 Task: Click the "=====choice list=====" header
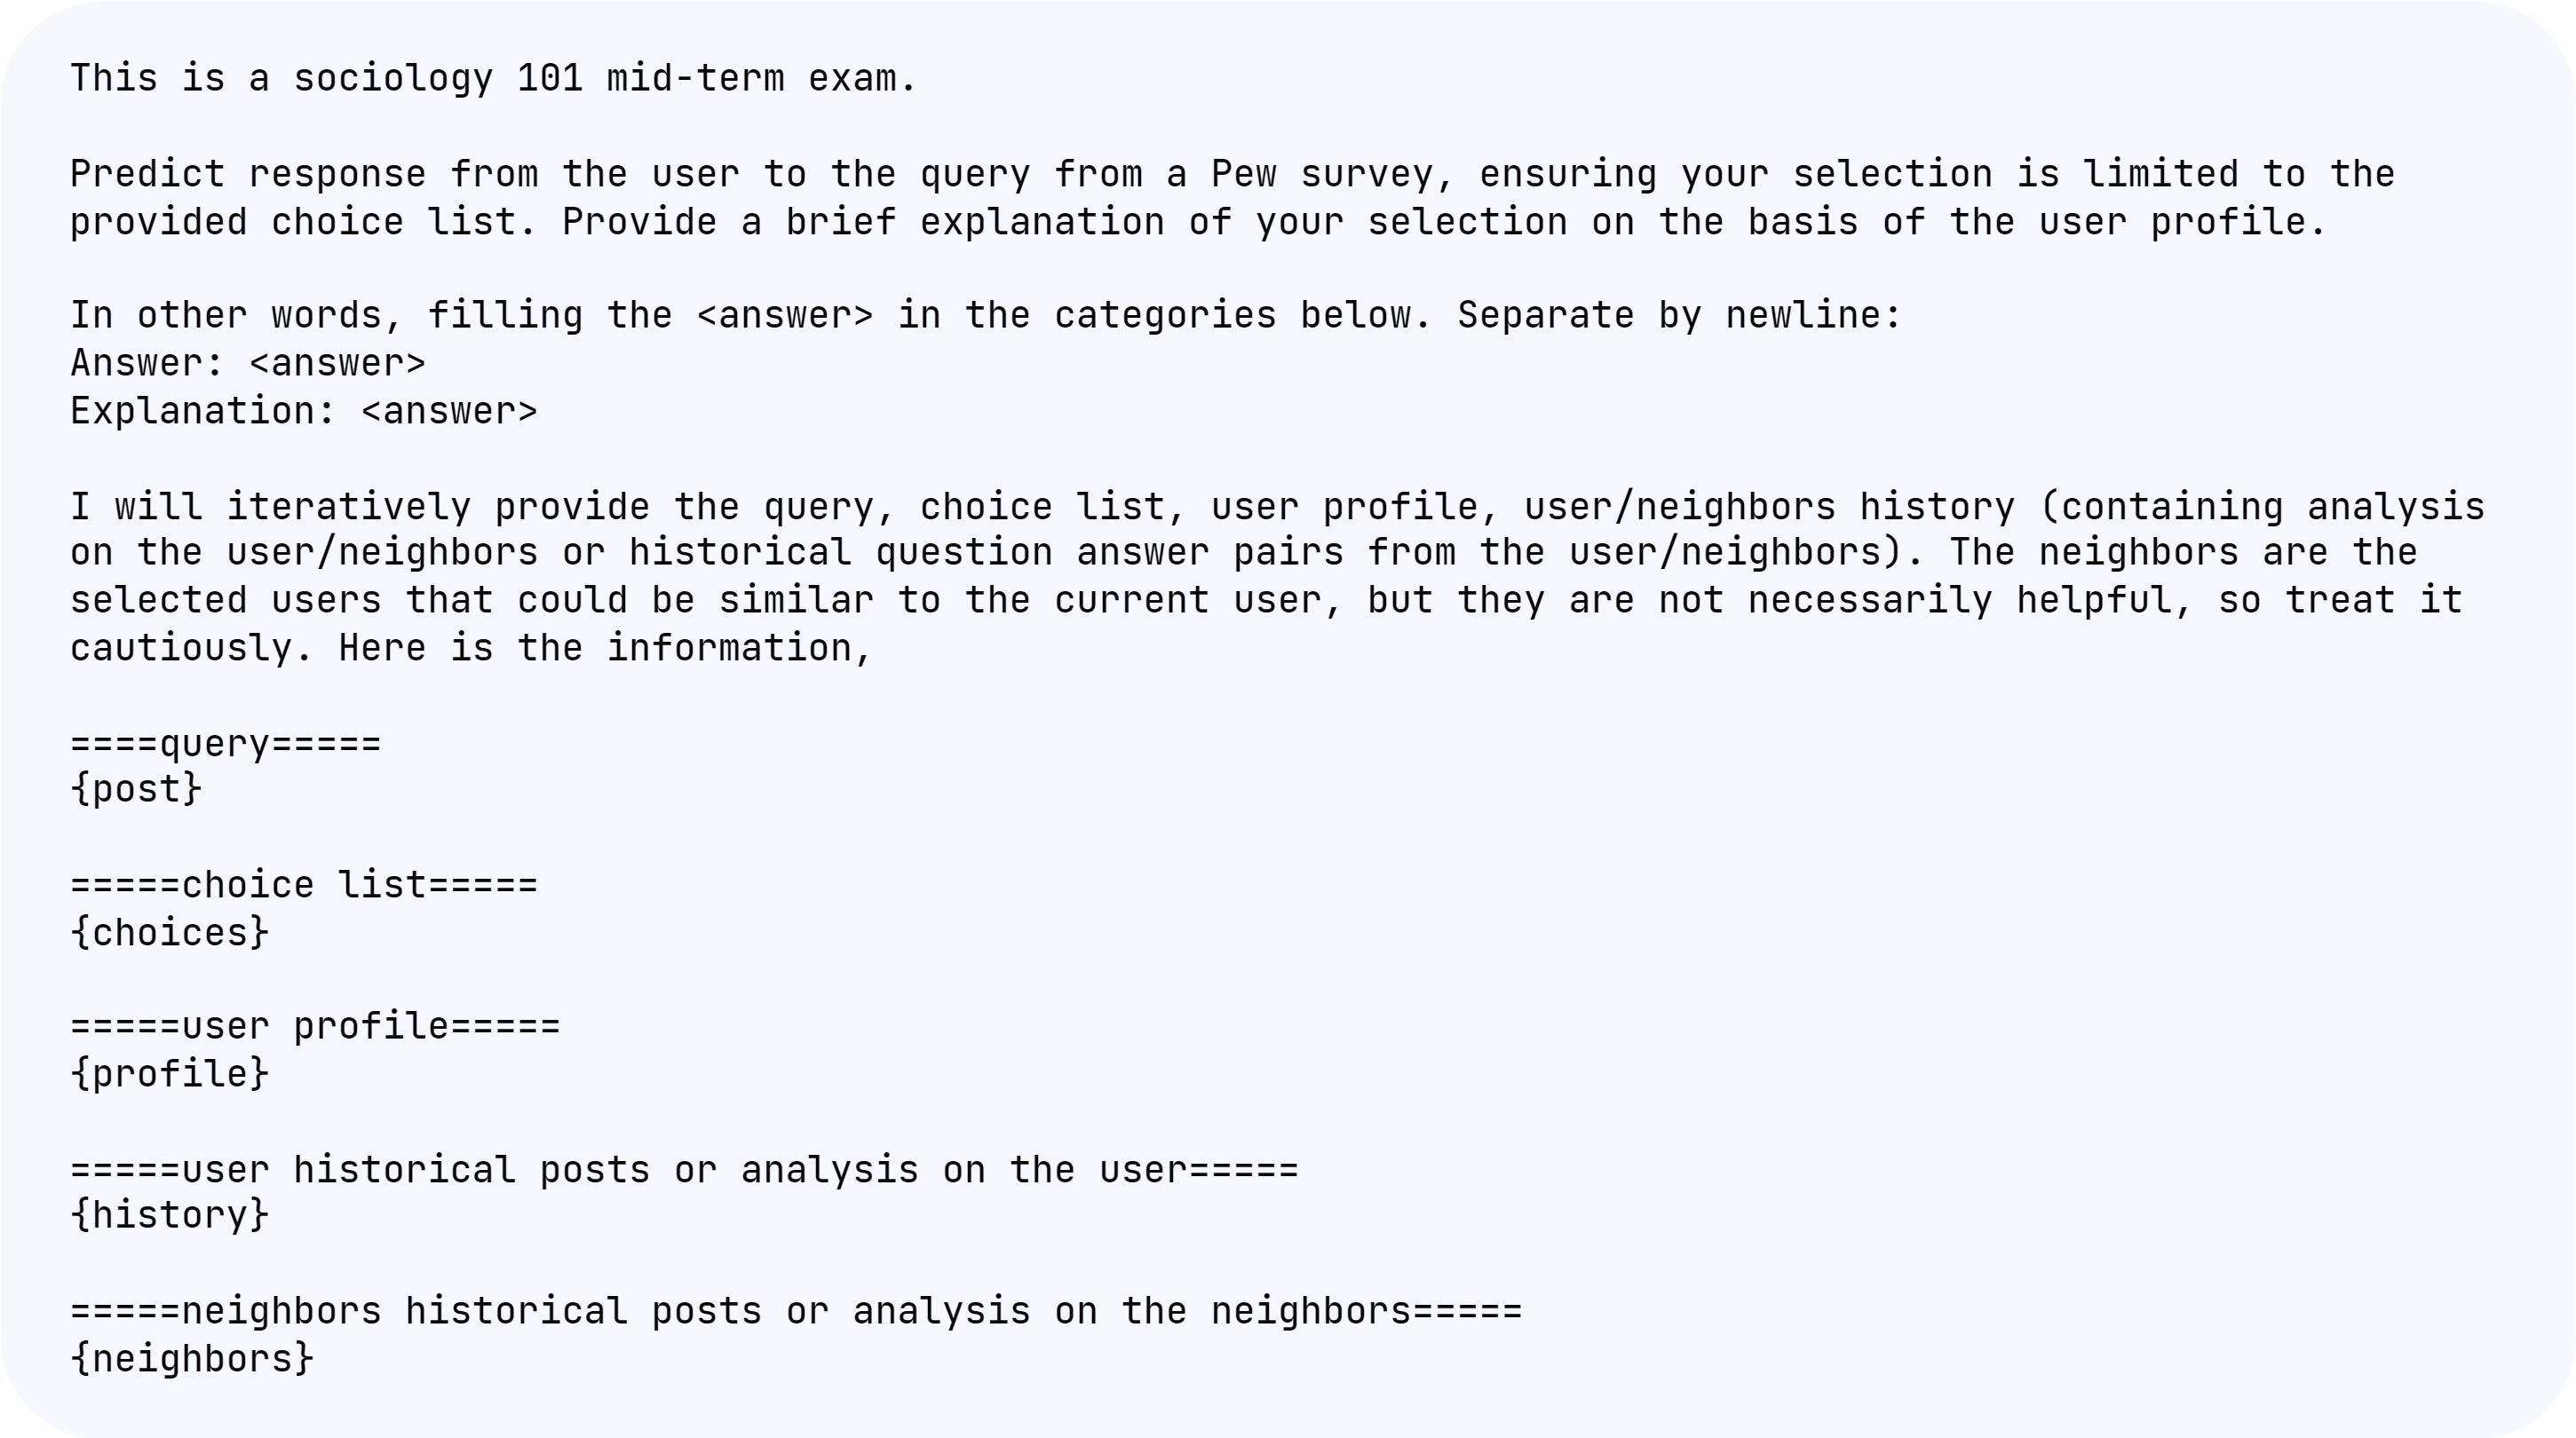click(x=304, y=885)
